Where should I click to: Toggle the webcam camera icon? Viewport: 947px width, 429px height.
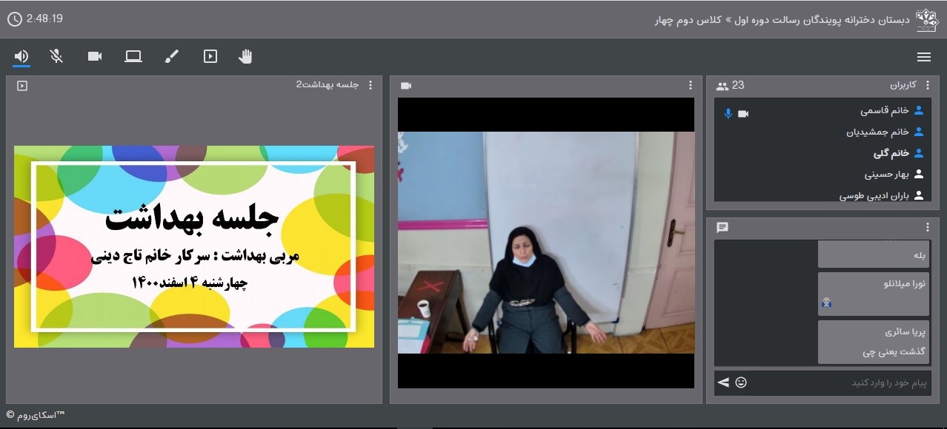tap(95, 56)
